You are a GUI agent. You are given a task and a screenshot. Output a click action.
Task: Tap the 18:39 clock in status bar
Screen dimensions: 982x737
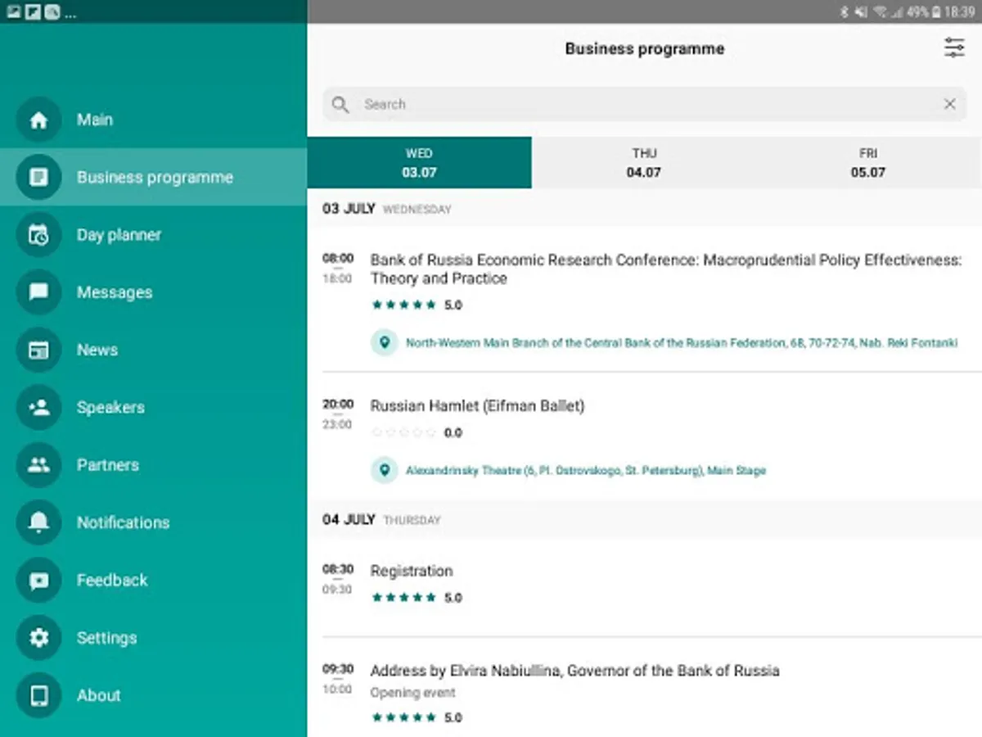[x=959, y=11]
